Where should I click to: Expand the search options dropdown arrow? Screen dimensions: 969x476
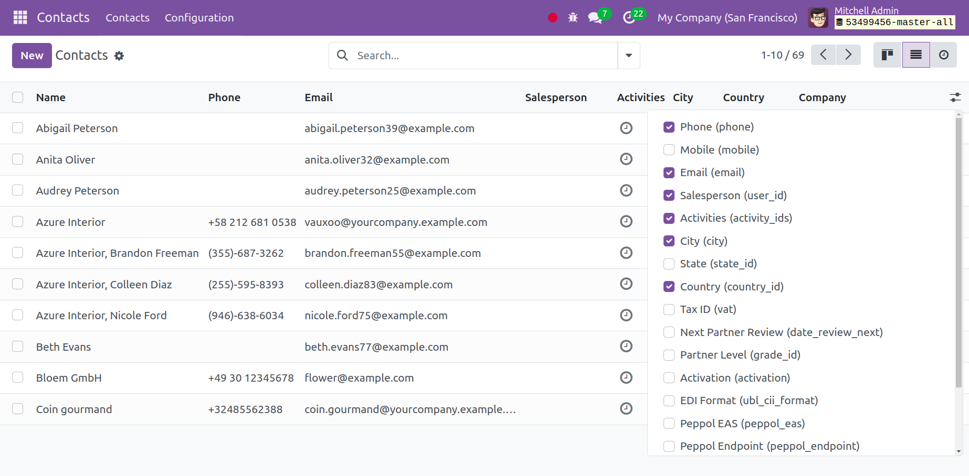pyautogui.click(x=628, y=56)
